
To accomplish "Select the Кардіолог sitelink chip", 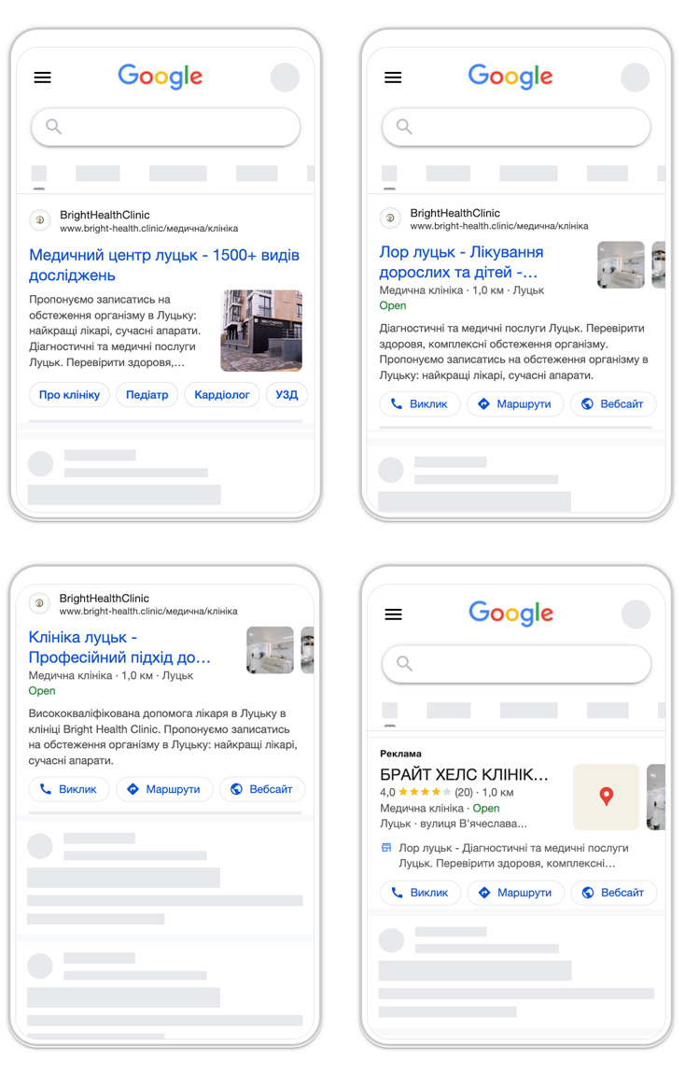I will [221, 394].
